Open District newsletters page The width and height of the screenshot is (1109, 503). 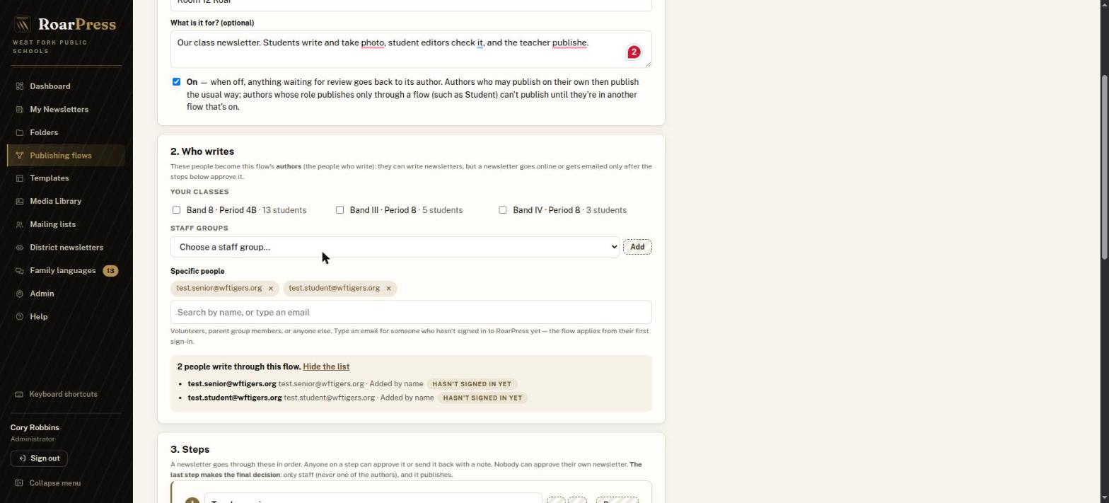[x=66, y=248]
